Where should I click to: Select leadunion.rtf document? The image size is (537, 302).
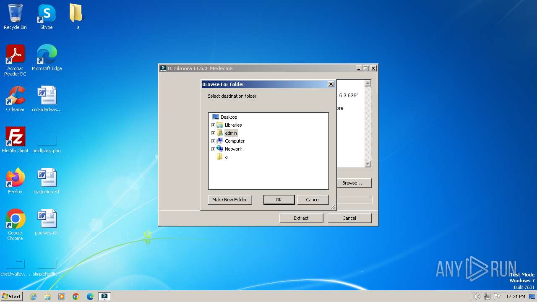click(47, 181)
